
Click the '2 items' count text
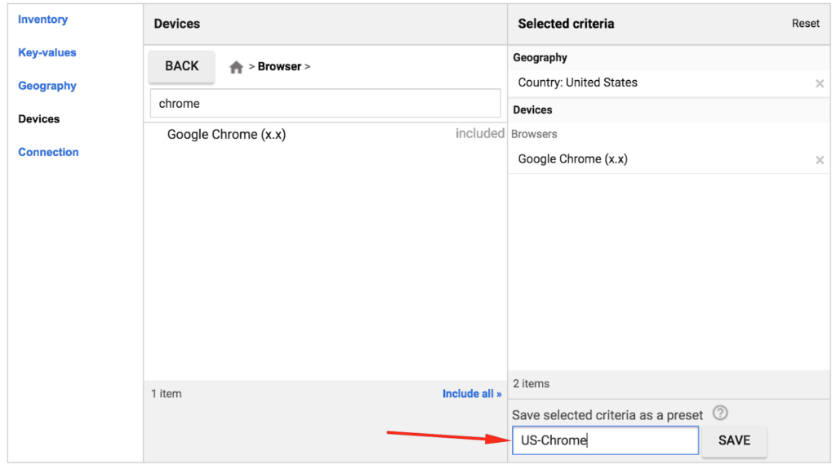point(531,384)
